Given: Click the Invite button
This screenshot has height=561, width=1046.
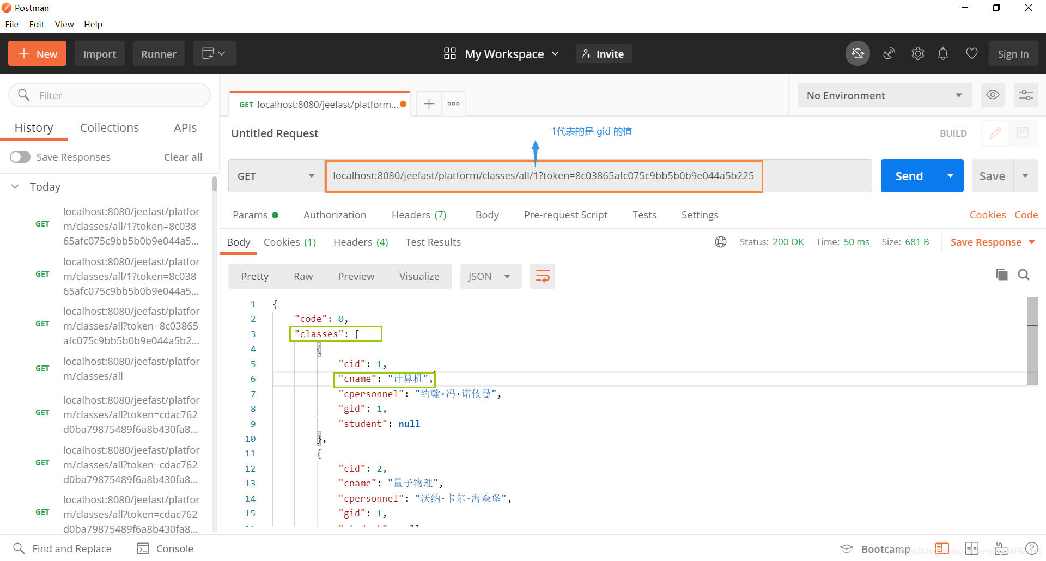Looking at the screenshot, I should [x=604, y=53].
